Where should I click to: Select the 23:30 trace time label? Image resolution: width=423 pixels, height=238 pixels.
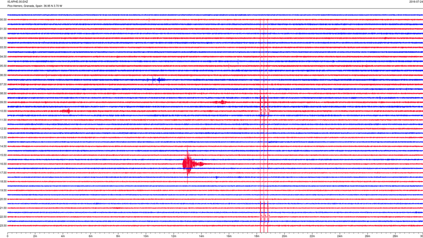point(3,226)
